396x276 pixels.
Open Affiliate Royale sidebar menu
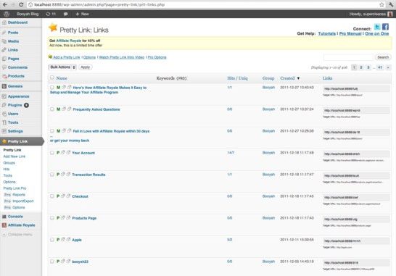tap(22, 225)
